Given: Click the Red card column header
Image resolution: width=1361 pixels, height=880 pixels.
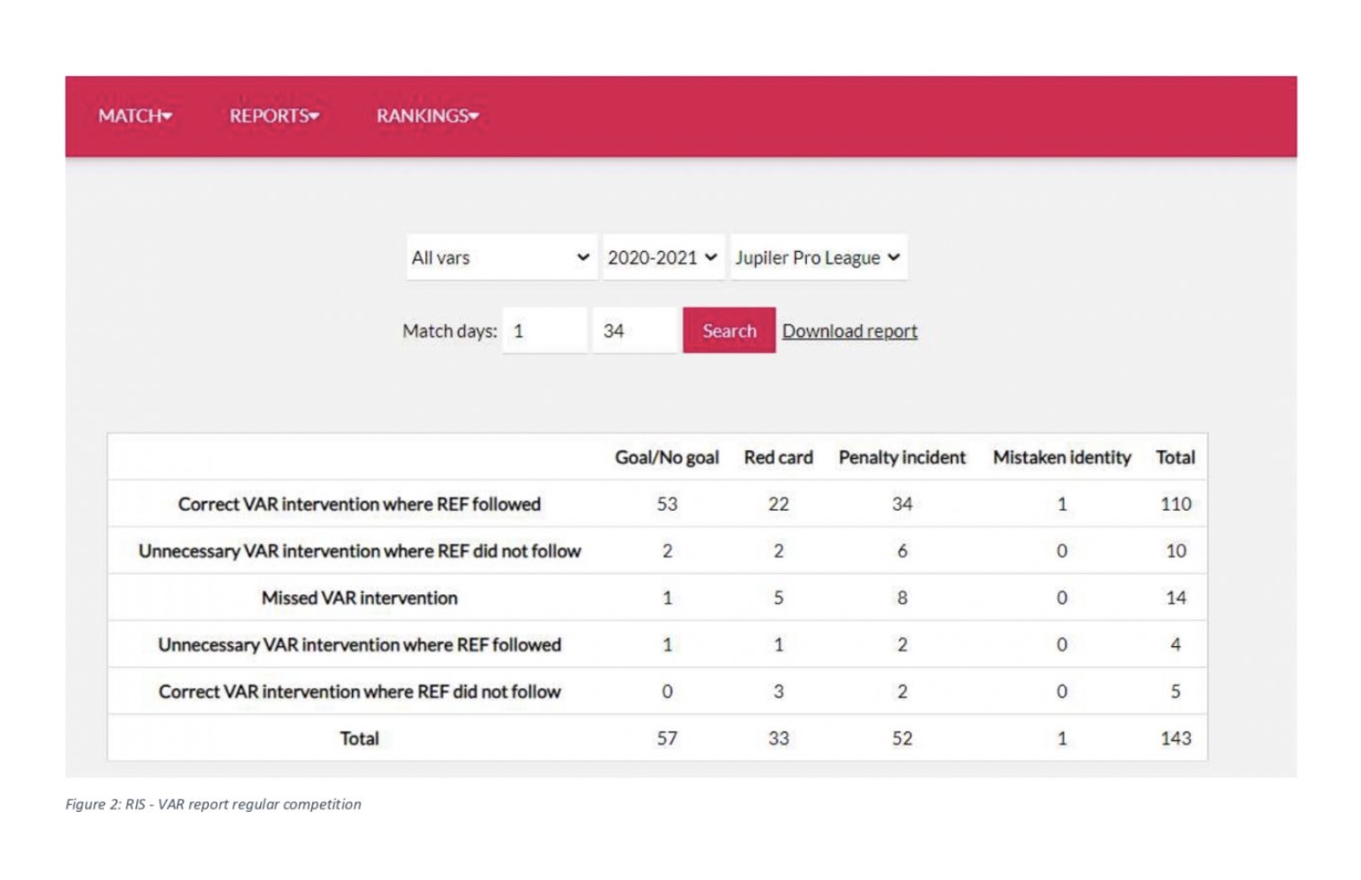Looking at the screenshot, I should (778, 458).
